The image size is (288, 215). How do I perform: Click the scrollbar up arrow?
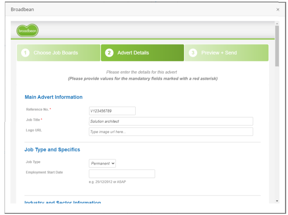pos(277,24)
